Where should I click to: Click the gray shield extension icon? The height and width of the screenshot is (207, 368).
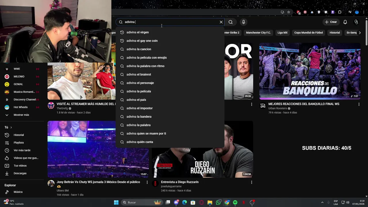[319, 12]
